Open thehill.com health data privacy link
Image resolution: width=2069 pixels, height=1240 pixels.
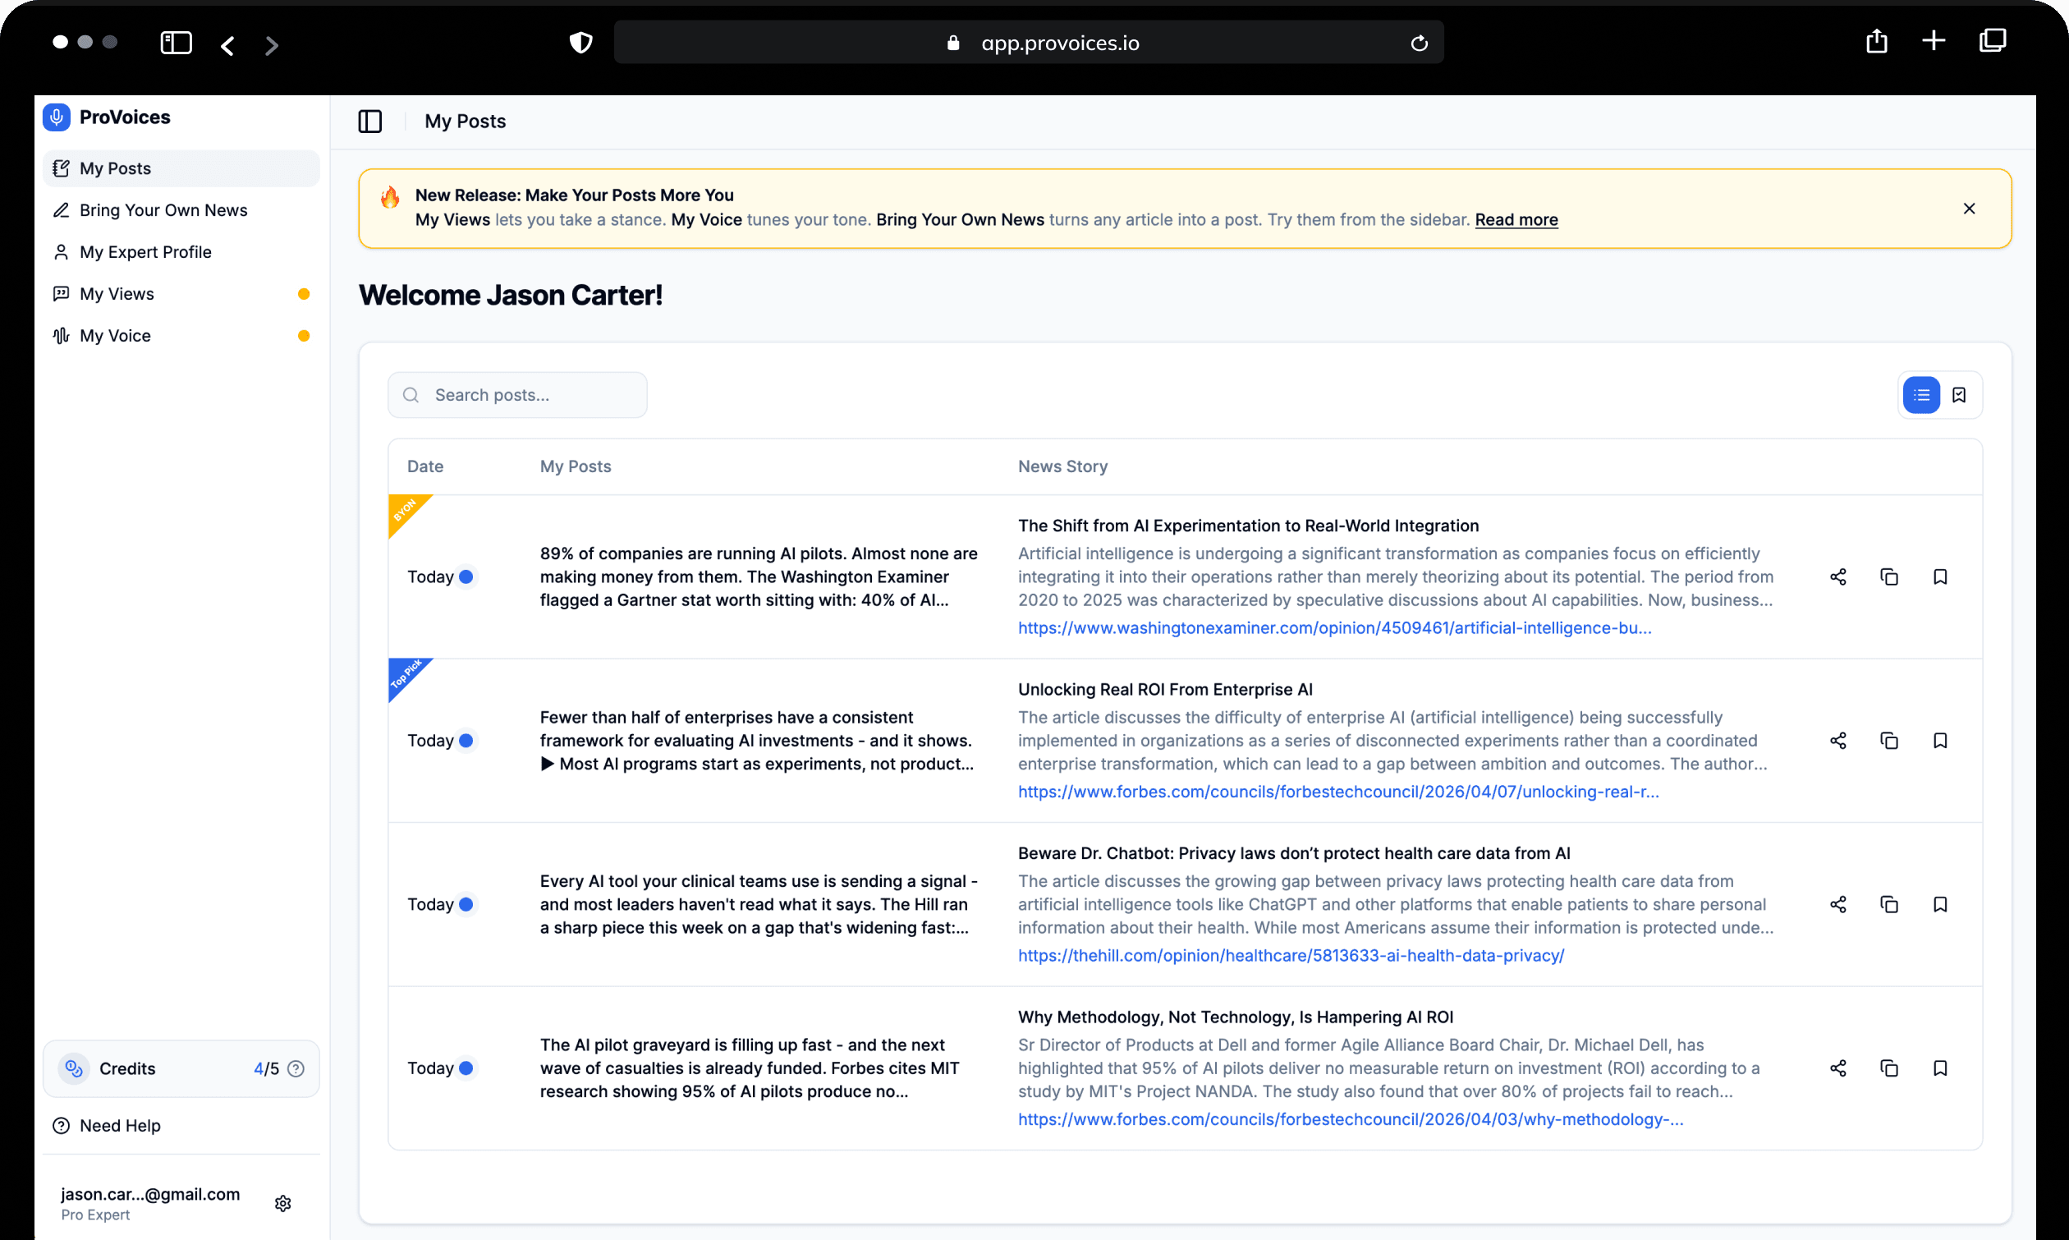click(1290, 955)
